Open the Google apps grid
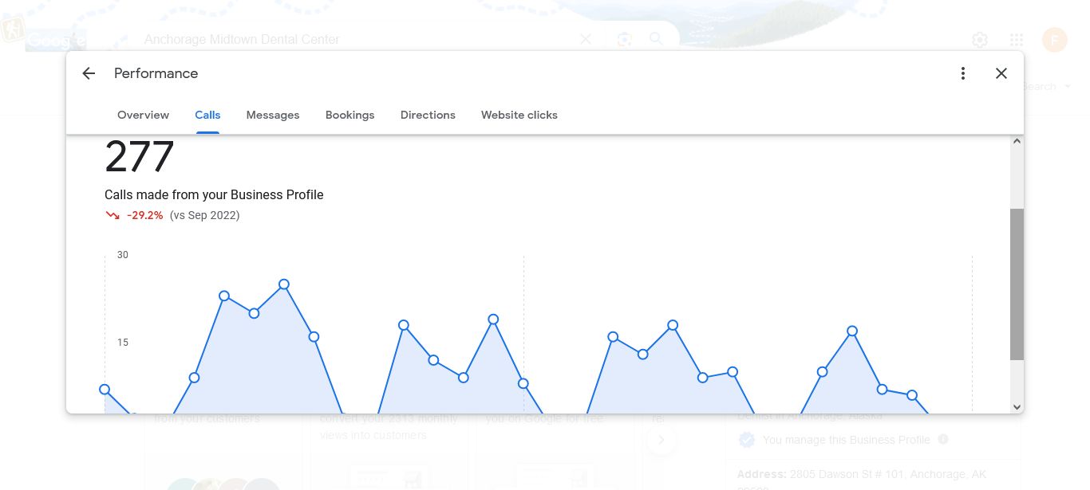The height and width of the screenshot is (490, 1090). 1017,40
